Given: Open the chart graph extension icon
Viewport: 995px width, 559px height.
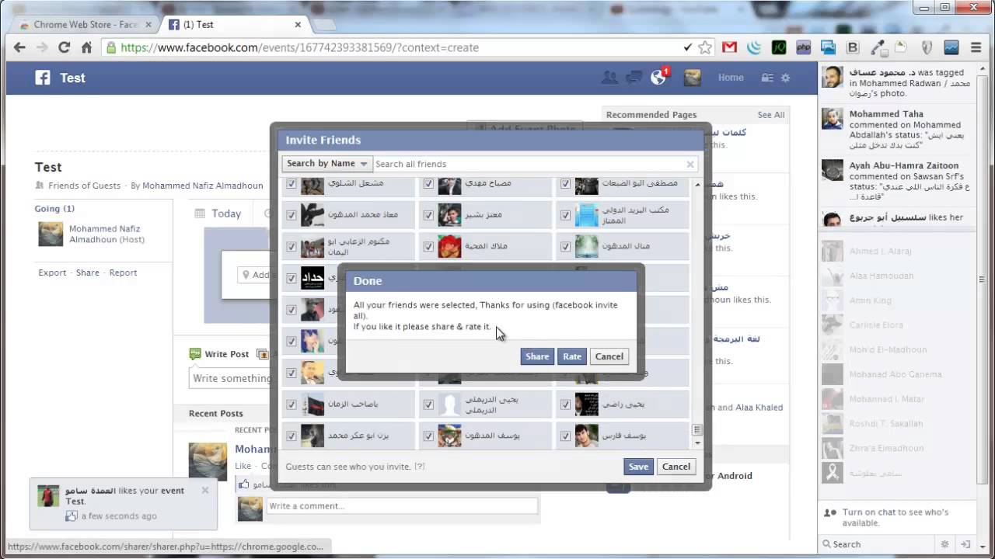Looking at the screenshot, I should pos(951,47).
